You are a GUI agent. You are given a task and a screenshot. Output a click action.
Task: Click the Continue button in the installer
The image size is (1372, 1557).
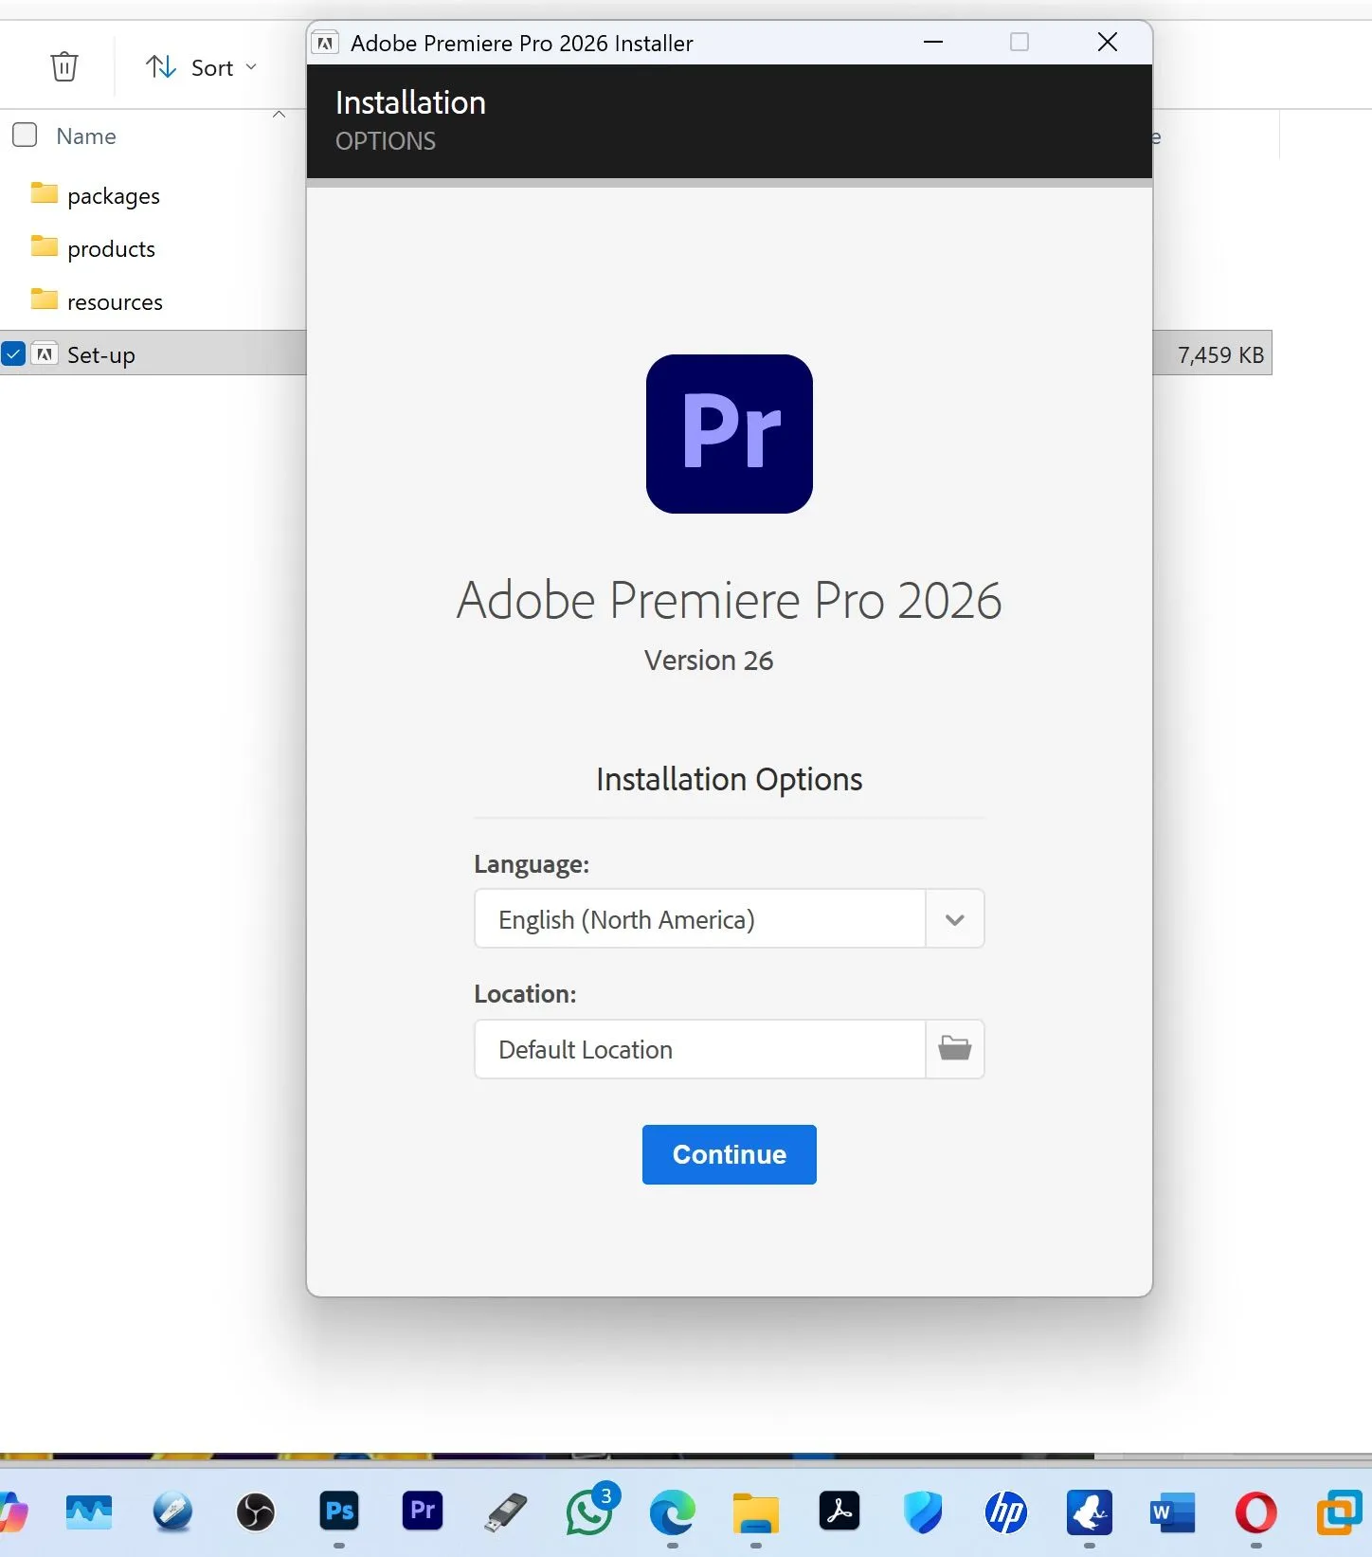[729, 1154]
